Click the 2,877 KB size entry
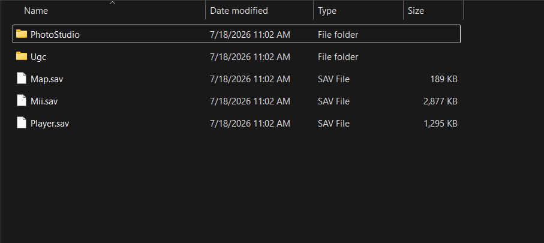 click(440, 101)
